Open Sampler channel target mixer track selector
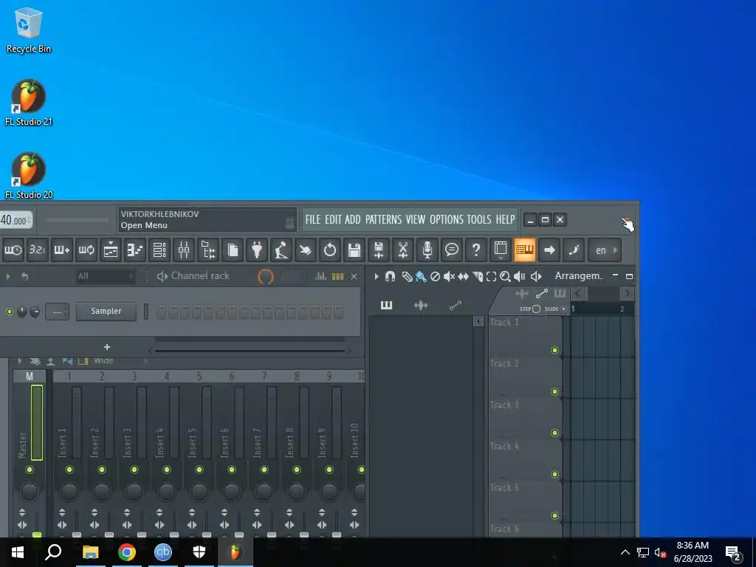 [57, 312]
